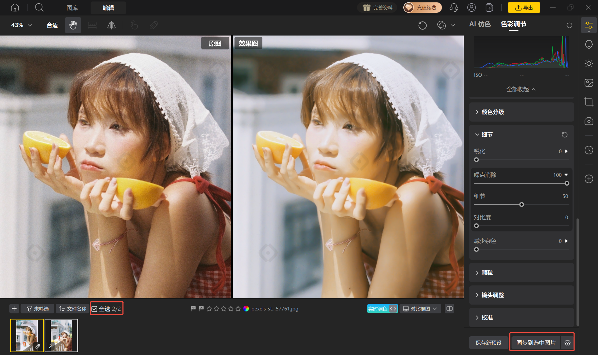598x355 pixels.
Task: Click the 导出 export button
Action: pyautogui.click(x=524, y=7)
